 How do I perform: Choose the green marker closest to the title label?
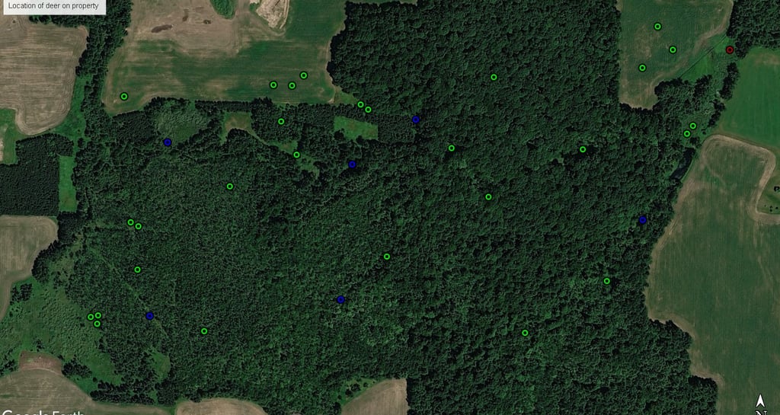(124, 97)
